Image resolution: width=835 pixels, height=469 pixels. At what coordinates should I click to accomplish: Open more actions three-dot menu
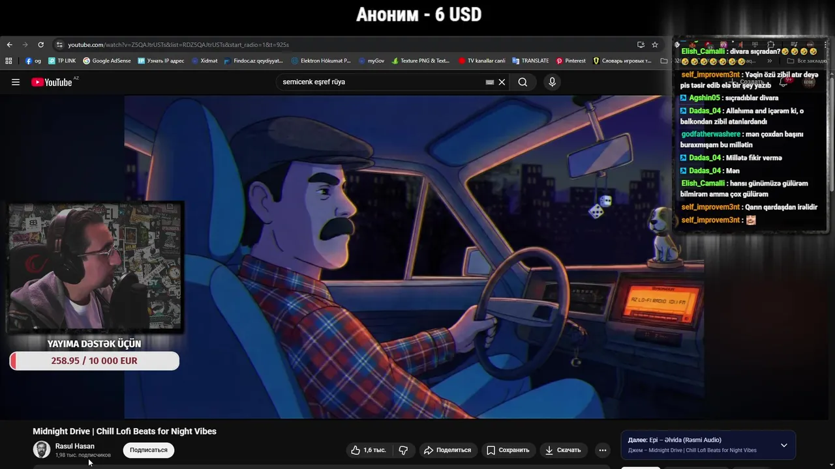pyautogui.click(x=603, y=450)
